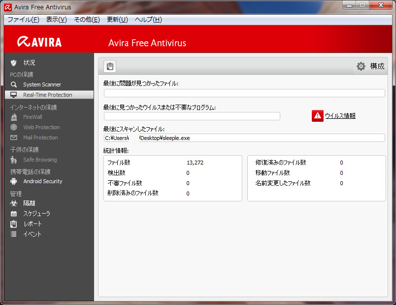The image size is (396, 305).
Task: Click the calendar icon for スケジューラ
Action: (x=14, y=214)
